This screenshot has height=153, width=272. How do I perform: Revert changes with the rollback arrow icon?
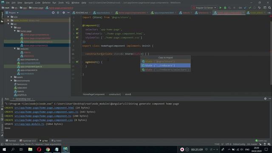click(259, 8)
